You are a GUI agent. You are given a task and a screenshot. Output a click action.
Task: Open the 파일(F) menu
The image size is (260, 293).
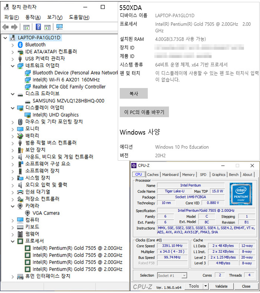(12, 17)
